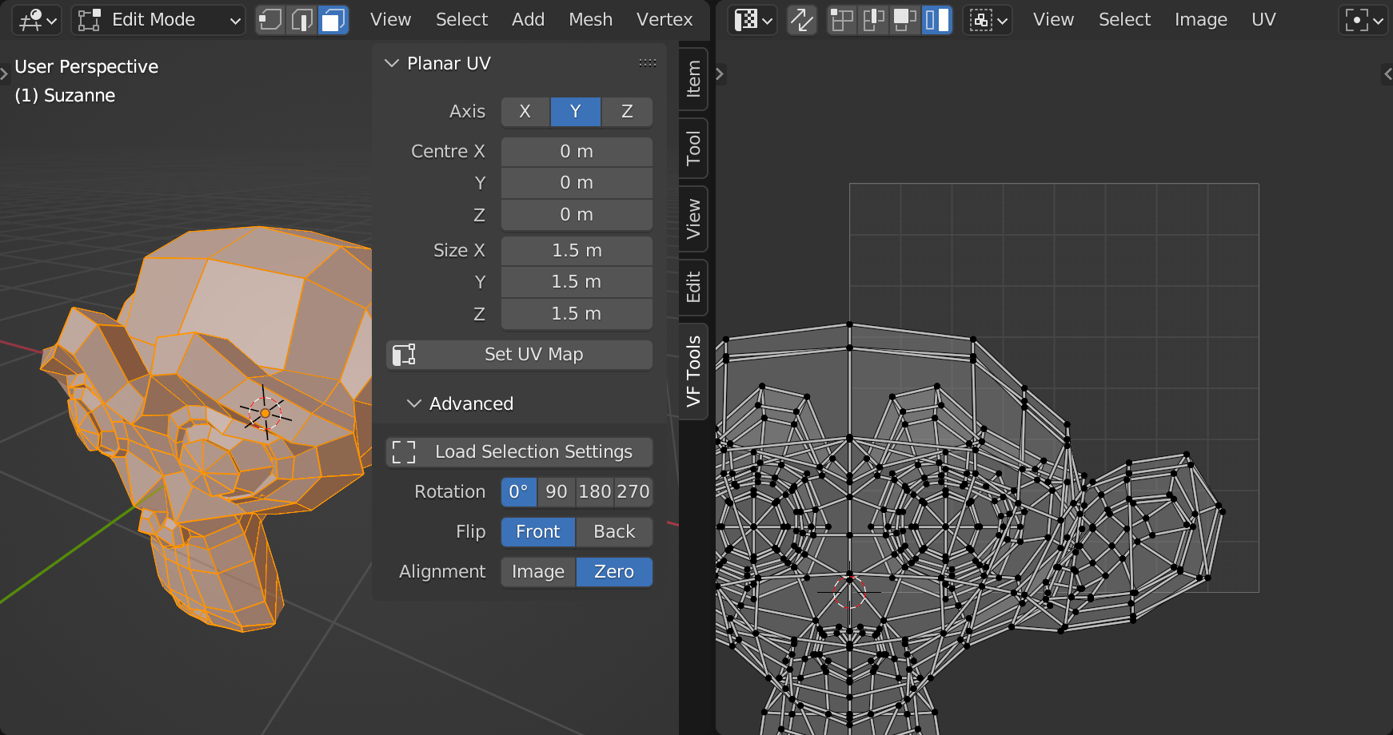Image resolution: width=1393 pixels, height=735 pixels.
Task: Collapse the Advanced section
Action: point(413,403)
